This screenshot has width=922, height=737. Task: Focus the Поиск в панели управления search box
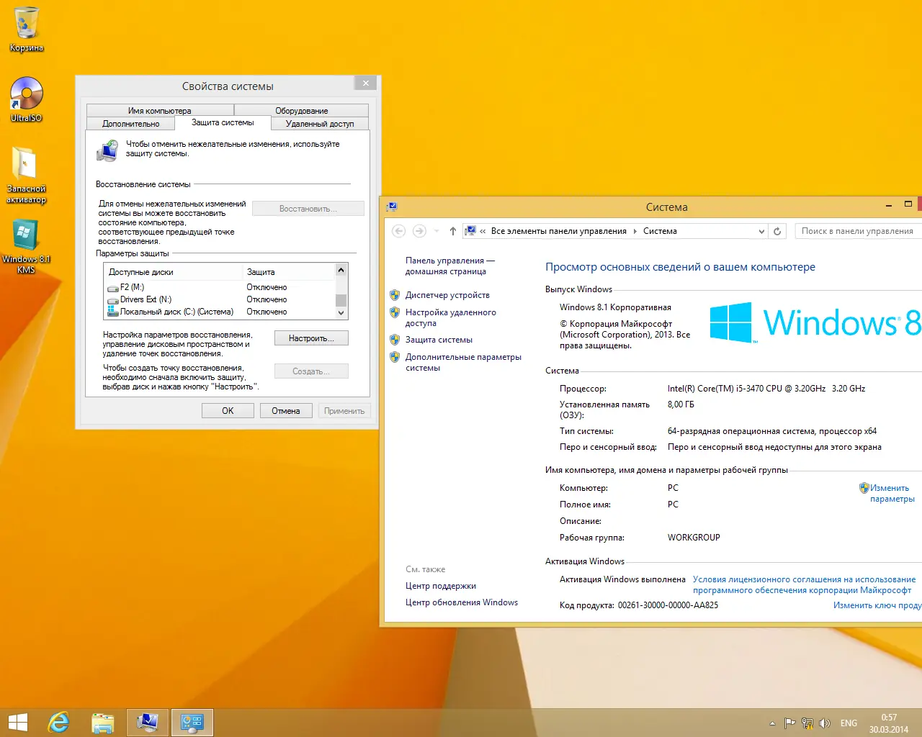tap(858, 231)
